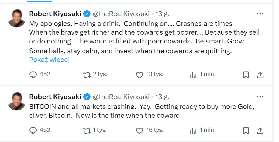
Task: Retweet the 'My apologies' tweet
Action: tap(87, 75)
